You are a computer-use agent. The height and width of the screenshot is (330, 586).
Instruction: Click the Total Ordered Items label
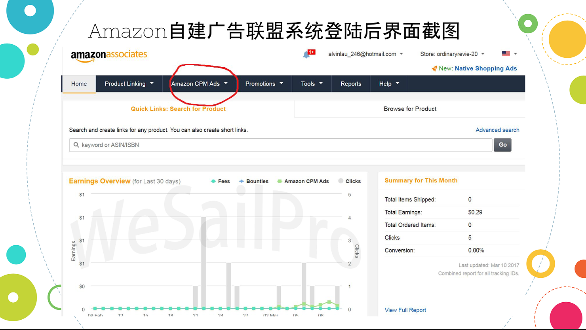410,225
